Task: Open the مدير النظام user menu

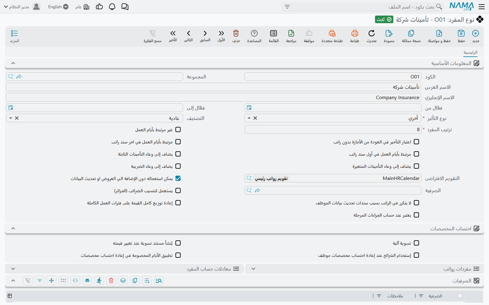Action: (22, 7)
